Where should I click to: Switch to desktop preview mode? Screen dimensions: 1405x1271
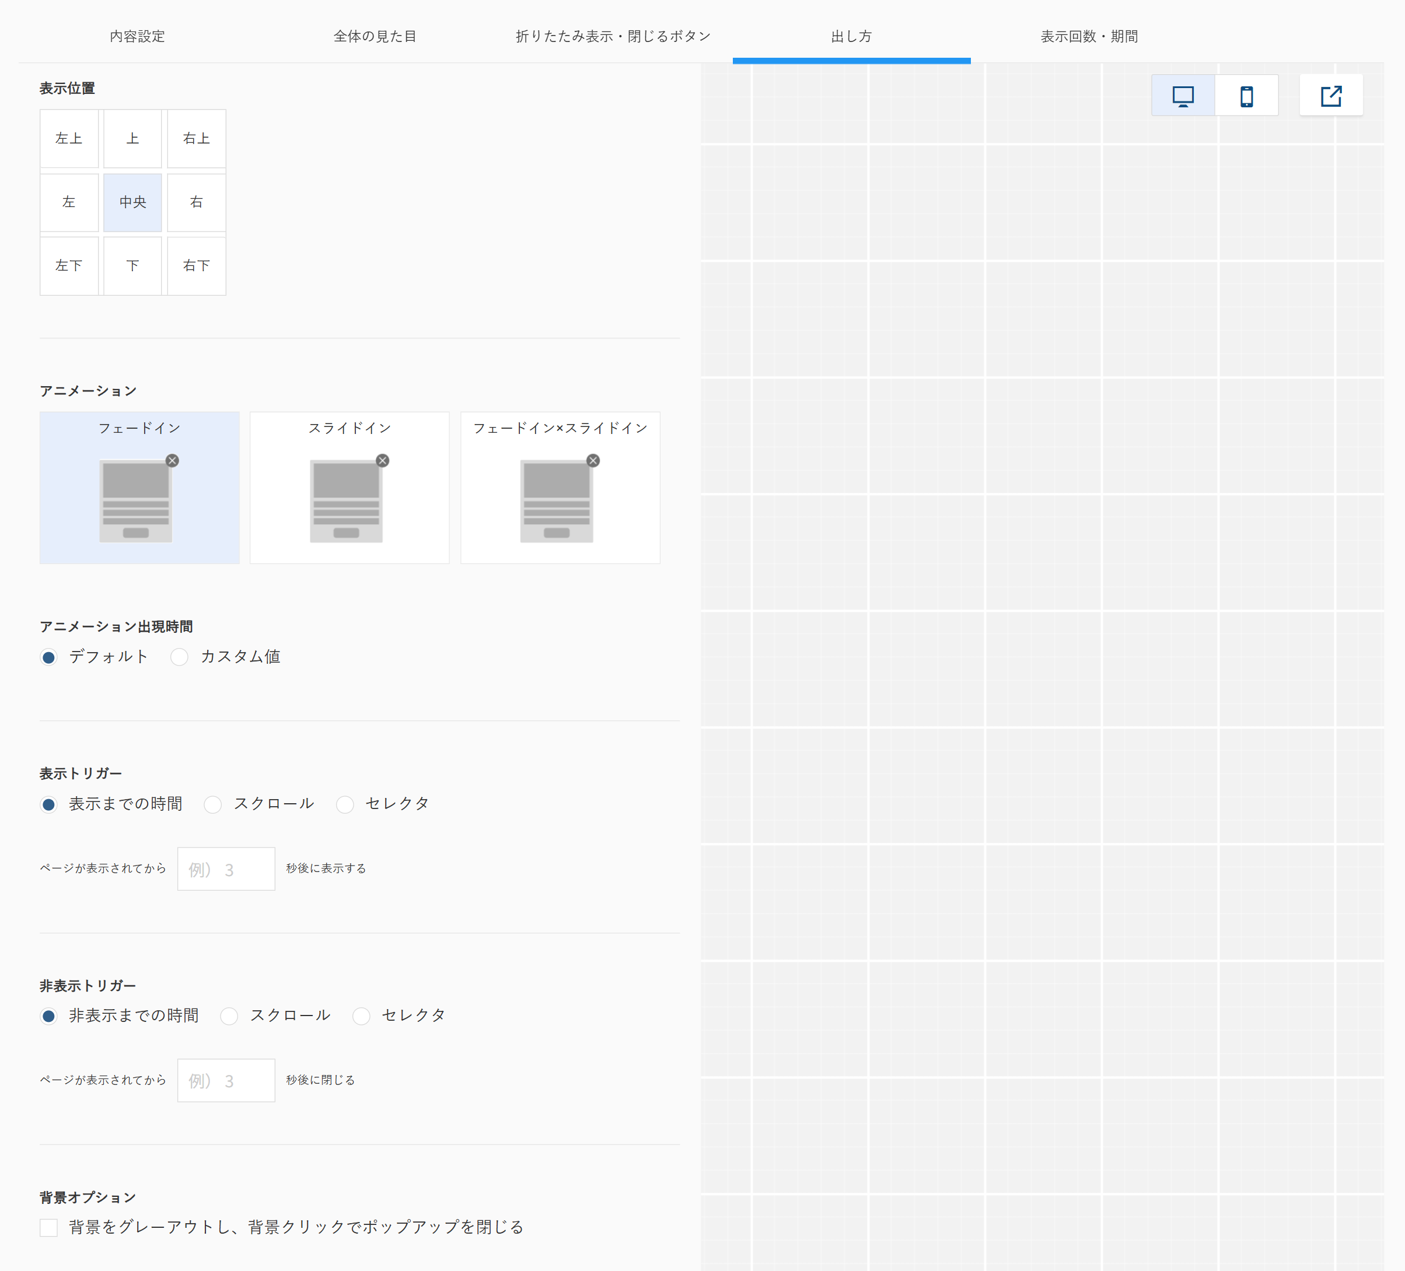point(1183,96)
